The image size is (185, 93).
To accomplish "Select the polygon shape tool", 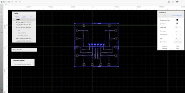I will [2, 22].
